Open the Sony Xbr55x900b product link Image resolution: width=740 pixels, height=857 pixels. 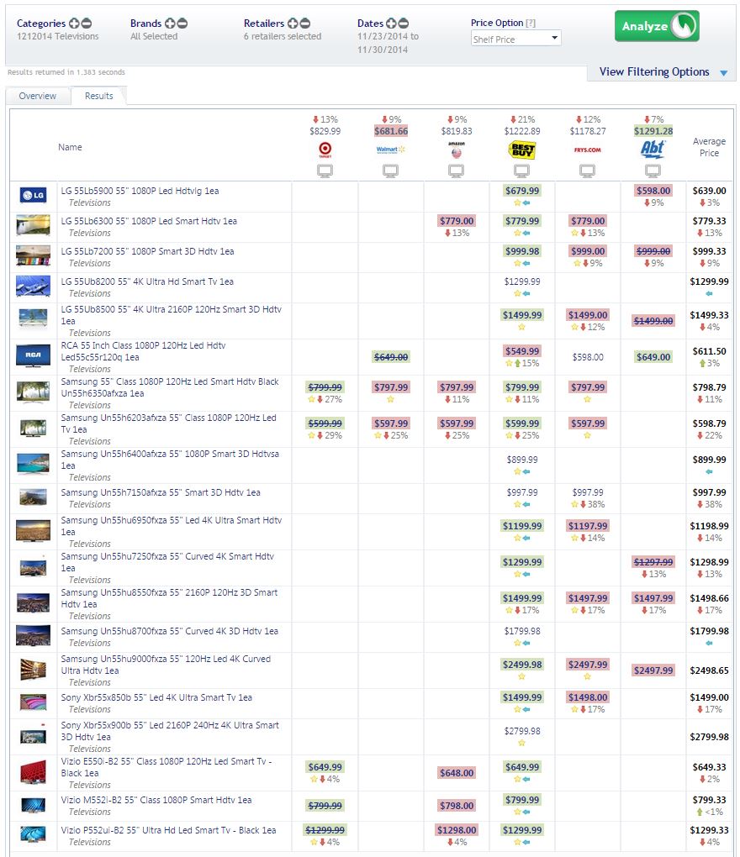click(x=170, y=731)
